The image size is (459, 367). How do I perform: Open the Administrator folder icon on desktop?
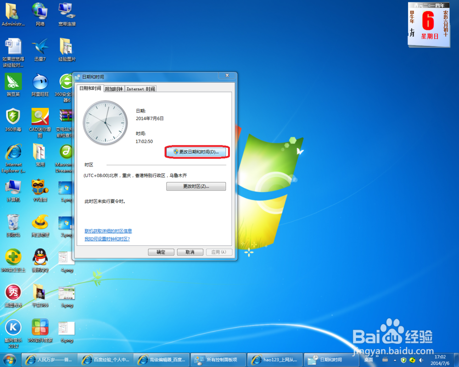tap(13, 14)
